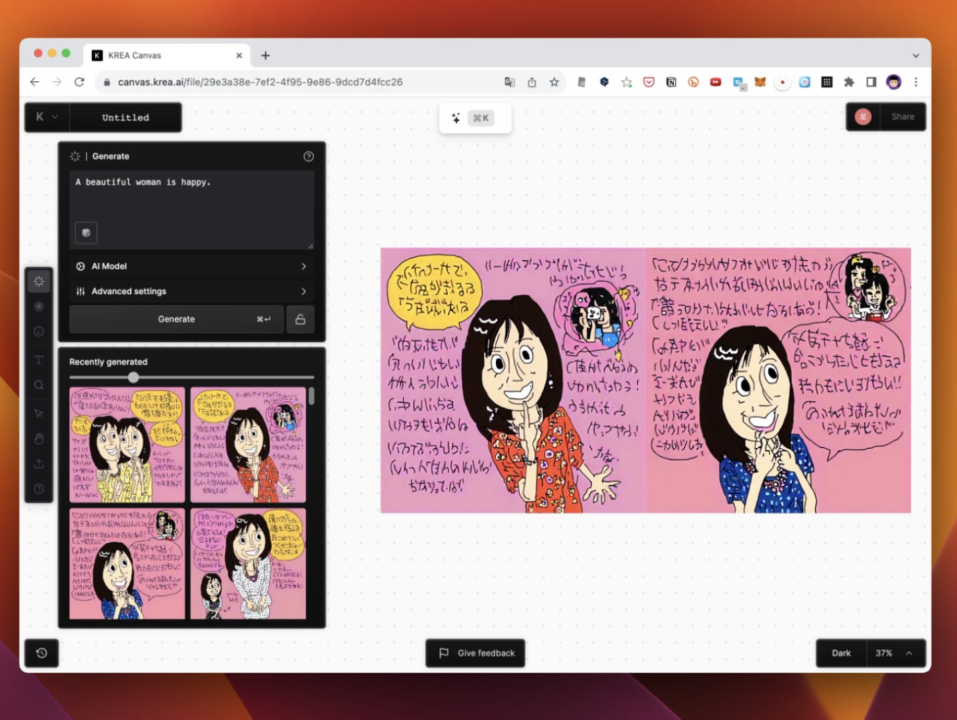Open the K logo dropdown menu
The height and width of the screenshot is (720, 957).
click(x=47, y=117)
